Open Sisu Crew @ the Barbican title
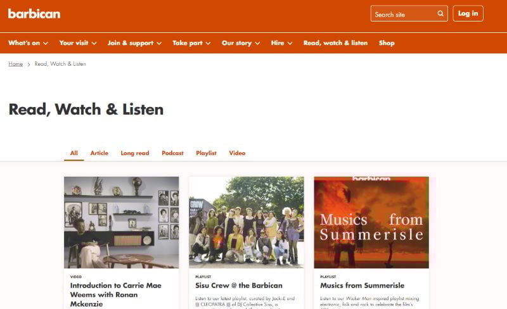The image size is (507, 309). [x=239, y=286]
